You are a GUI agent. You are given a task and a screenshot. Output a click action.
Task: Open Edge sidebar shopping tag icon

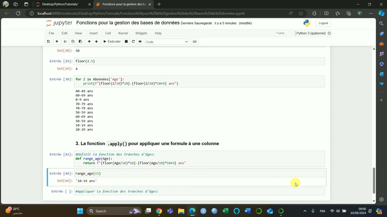(382, 33)
